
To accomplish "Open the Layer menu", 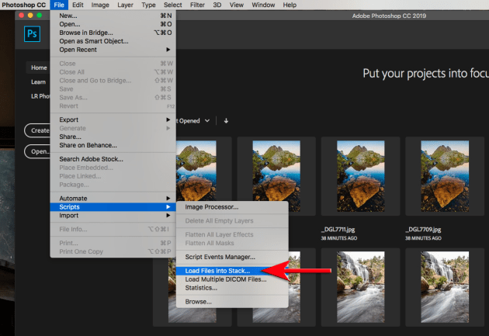I will coord(125,5).
